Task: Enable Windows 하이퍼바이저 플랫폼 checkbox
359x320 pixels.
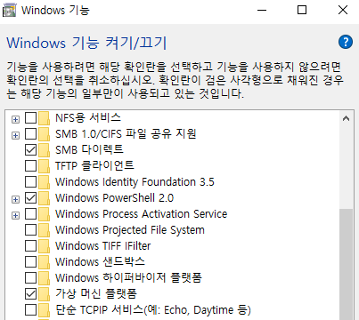Action: [30, 278]
